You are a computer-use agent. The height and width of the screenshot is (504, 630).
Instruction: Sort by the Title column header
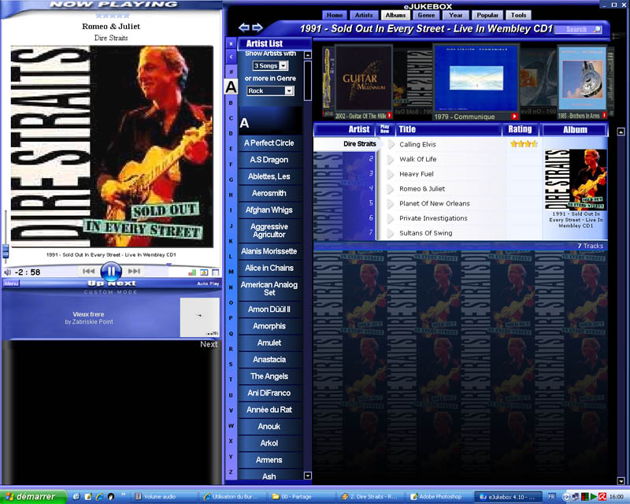click(448, 129)
